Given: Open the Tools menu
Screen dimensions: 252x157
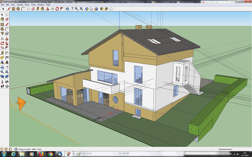Looking at the screenshot, I should 33,5.
